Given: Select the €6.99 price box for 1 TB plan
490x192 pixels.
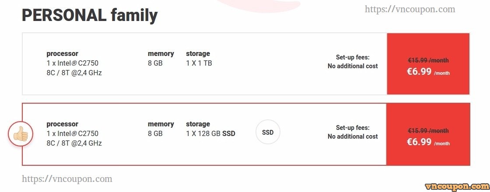Looking at the screenshot, I should click(428, 64).
